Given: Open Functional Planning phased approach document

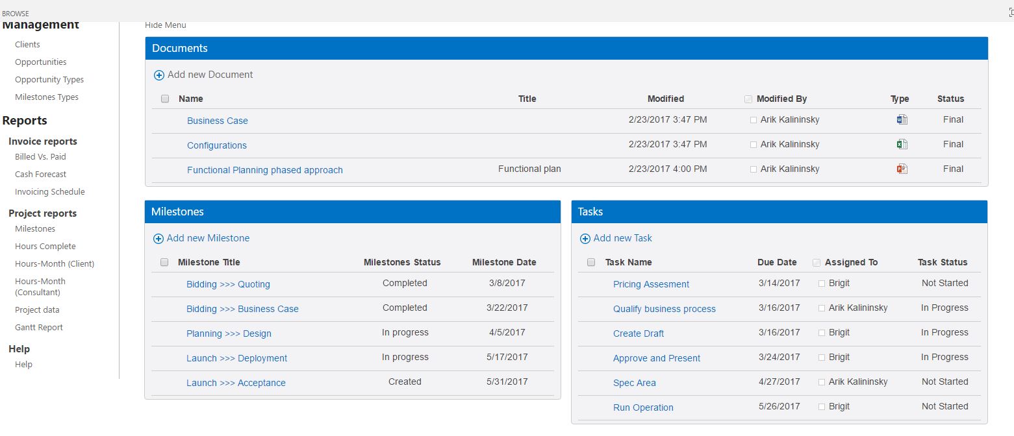Looking at the screenshot, I should pyautogui.click(x=265, y=170).
